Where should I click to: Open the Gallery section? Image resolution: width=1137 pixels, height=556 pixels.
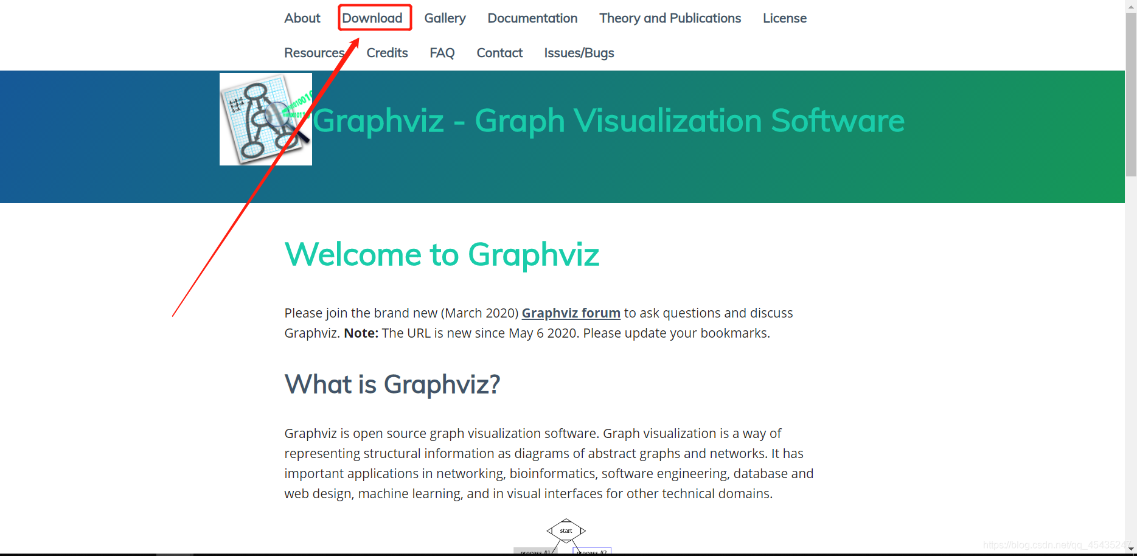[x=445, y=18]
